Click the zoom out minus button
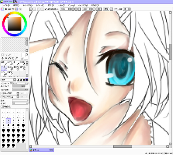This screenshot has height=155, width=173. (73, 9)
